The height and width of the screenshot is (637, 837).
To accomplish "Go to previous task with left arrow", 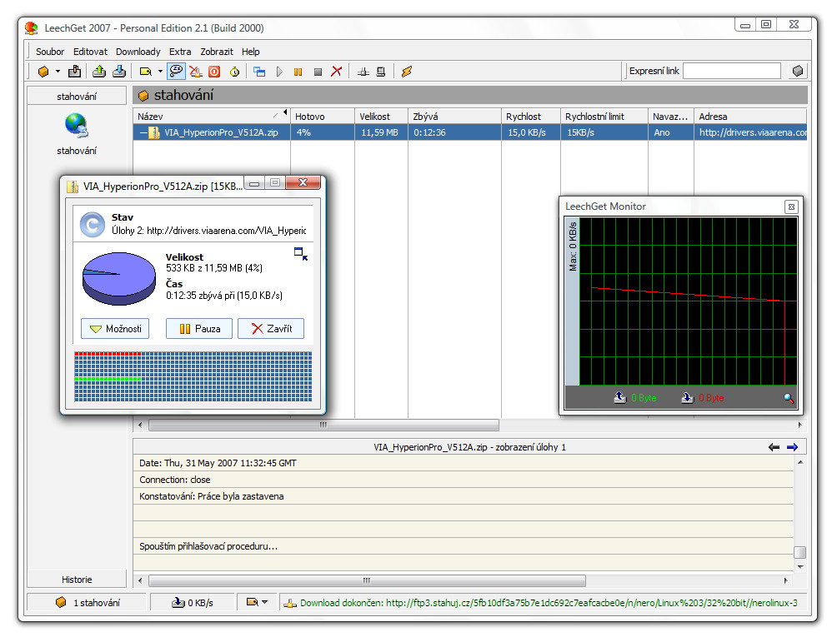I will [774, 447].
